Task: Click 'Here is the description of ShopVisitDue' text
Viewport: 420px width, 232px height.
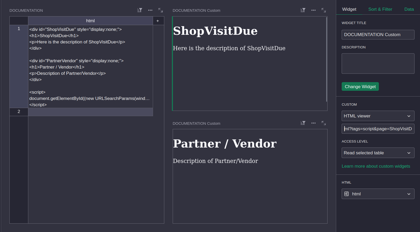Action: point(229,48)
